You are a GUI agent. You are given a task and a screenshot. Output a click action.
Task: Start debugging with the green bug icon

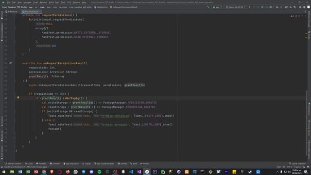[262, 7]
